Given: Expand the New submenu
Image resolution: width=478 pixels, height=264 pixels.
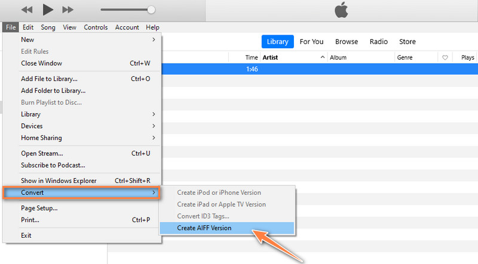Looking at the screenshot, I should (x=82, y=39).
